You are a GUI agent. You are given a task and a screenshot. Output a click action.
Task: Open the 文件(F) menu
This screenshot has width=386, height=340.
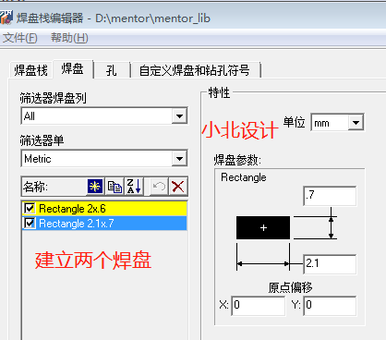[x=20, y=38]
